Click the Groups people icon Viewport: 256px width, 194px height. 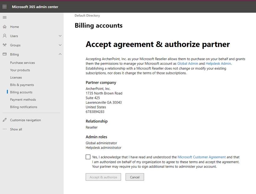5,45
